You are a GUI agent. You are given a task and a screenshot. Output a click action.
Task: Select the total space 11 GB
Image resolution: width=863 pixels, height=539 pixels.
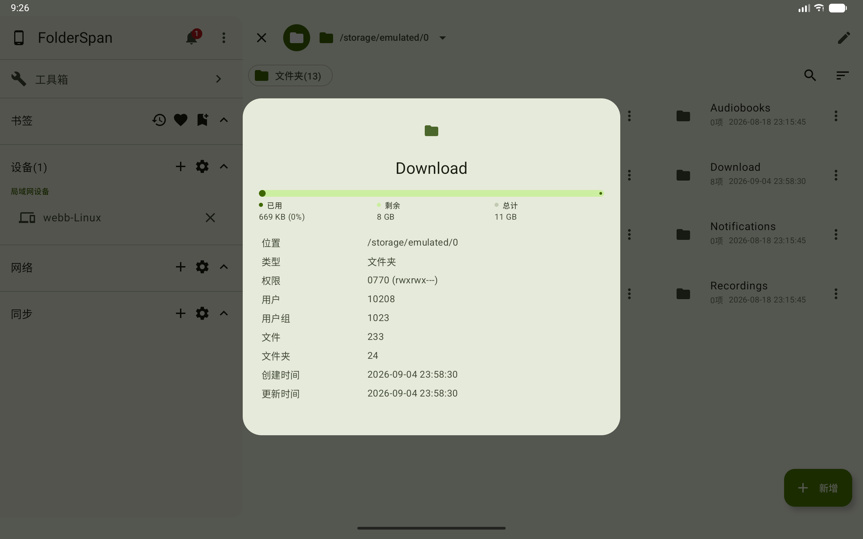tap(505, 217)
